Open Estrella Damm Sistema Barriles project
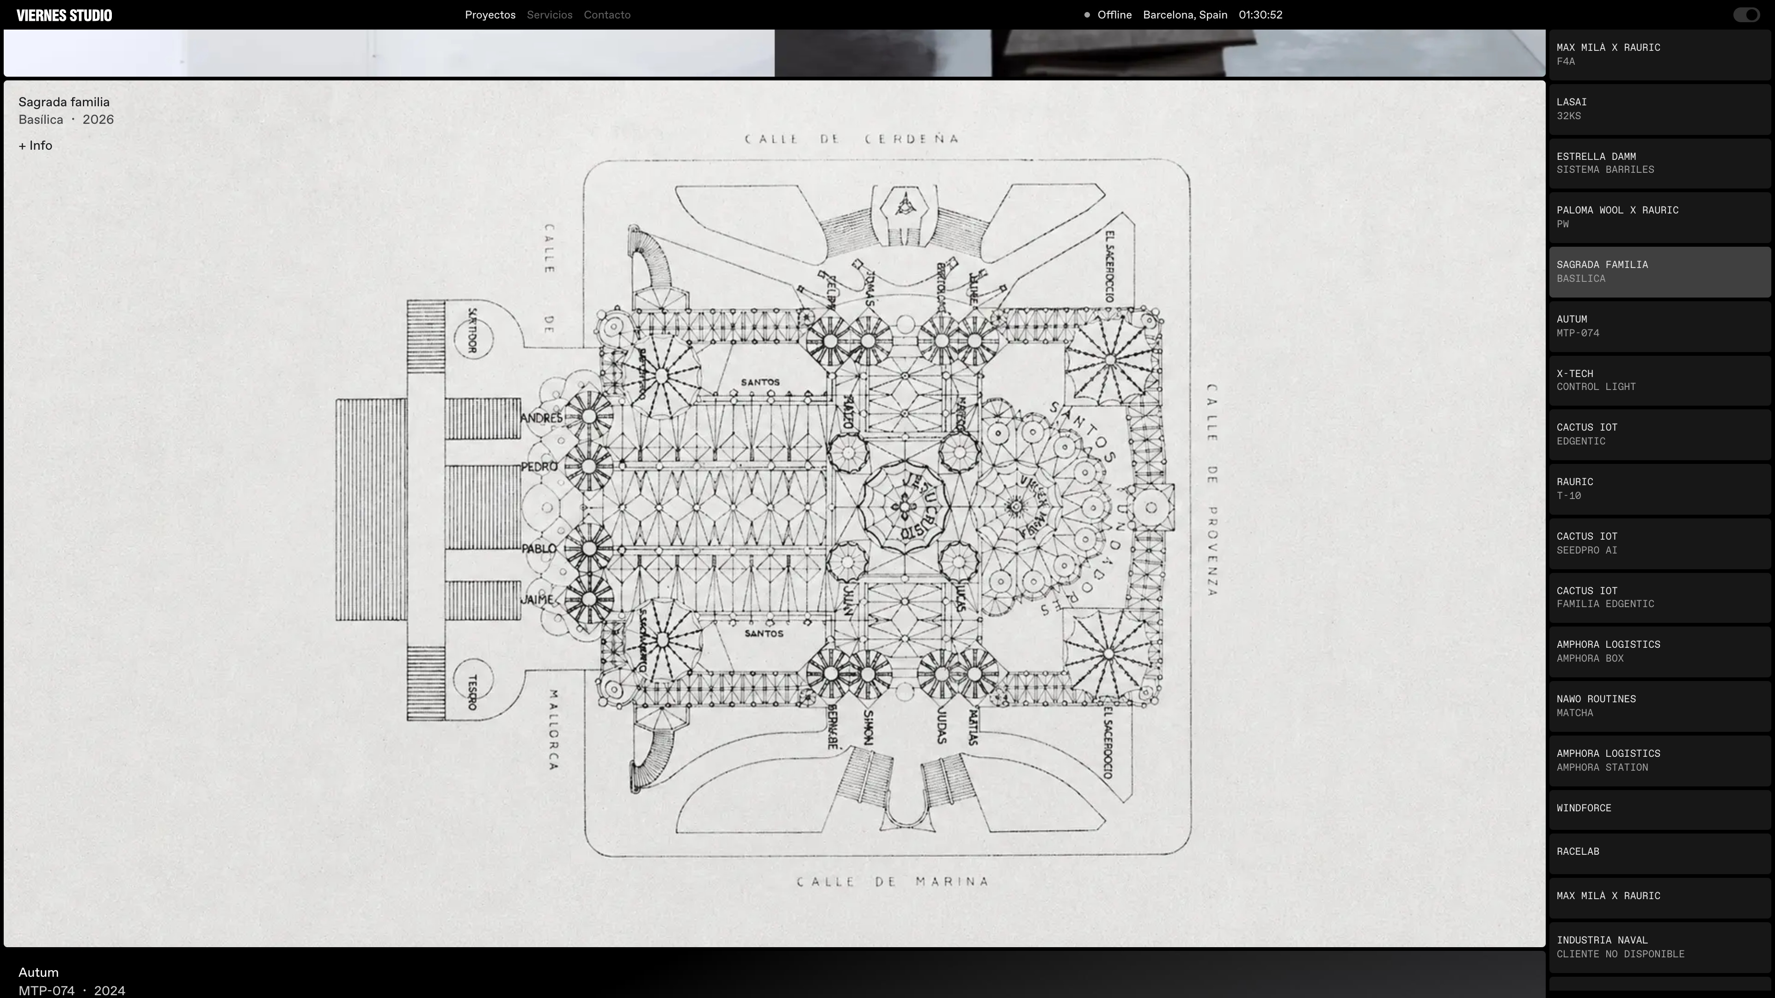The height and width of the screenshot is (998, 1775). pos(1659,163)
